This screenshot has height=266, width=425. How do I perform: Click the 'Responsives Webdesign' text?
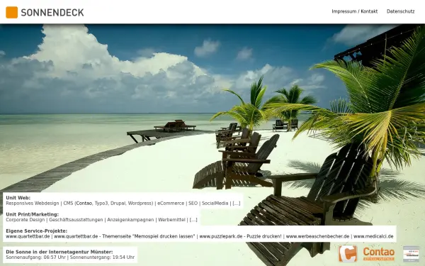[33, 204]
